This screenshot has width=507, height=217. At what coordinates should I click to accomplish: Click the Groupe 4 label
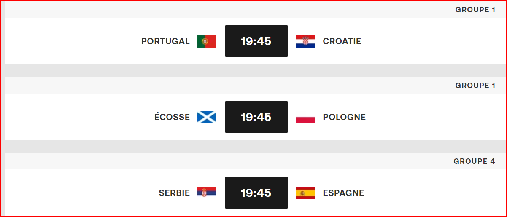pos(475,161)
